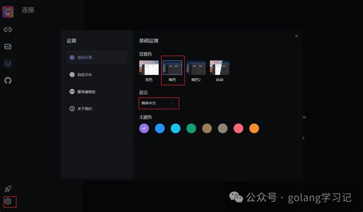This screenshot has height=212, width=363.
Task: Pick the purple theme color
Action: (x=144, y=128)
